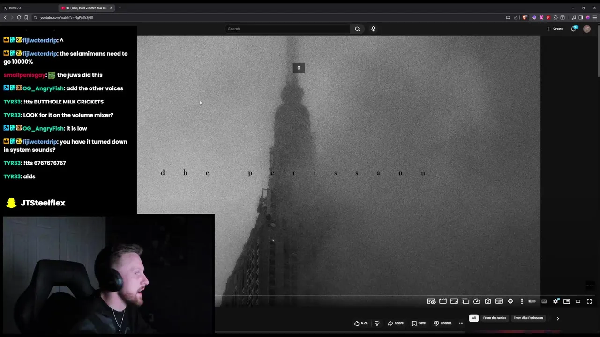
Task: Open three-dot vertical menu in player
Action: (522, 301)
